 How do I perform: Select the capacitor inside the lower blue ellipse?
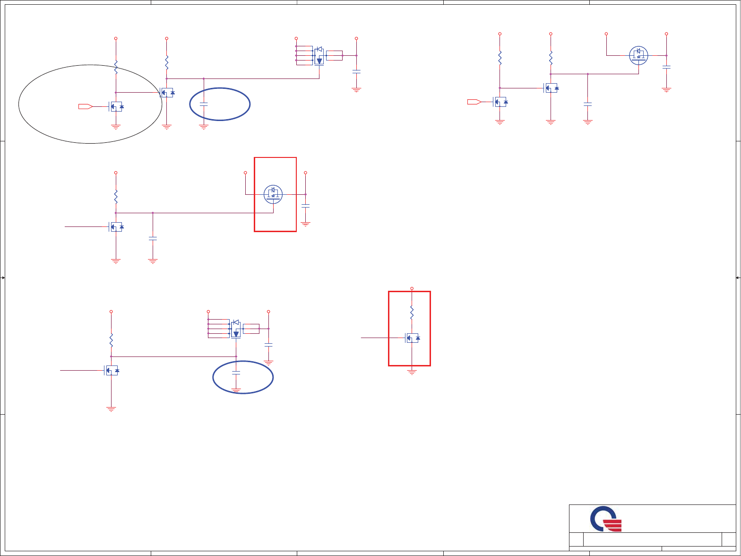[x=236, y=374]
